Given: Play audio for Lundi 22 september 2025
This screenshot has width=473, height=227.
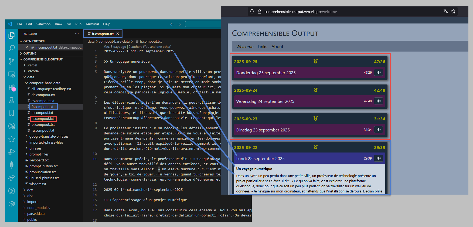Looking at the screenshot, I should pos(379,158).
